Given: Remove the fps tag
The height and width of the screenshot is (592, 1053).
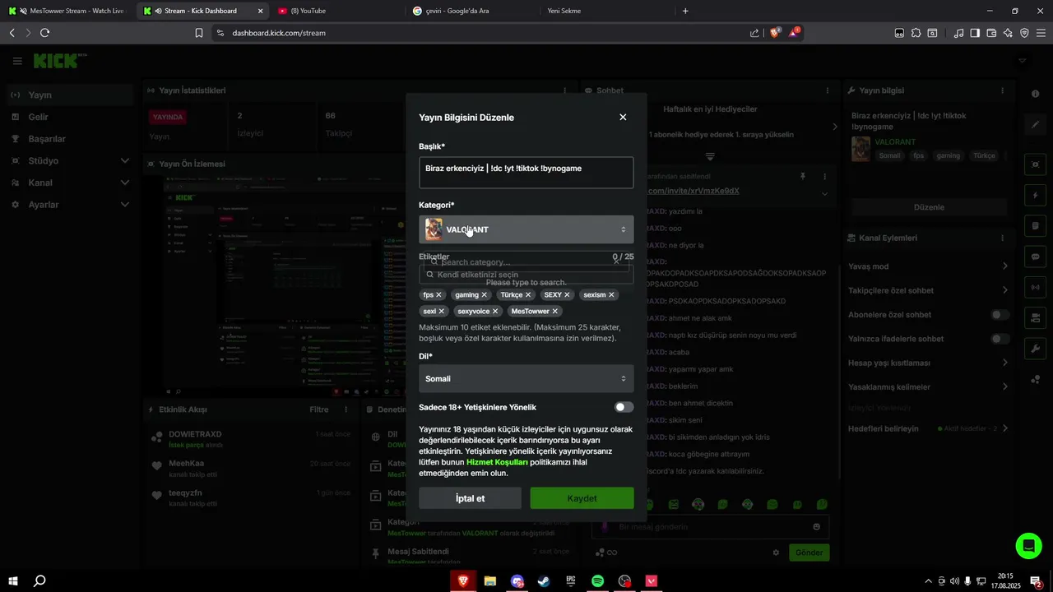Looking at the screenshot, I should click(438, 294).
